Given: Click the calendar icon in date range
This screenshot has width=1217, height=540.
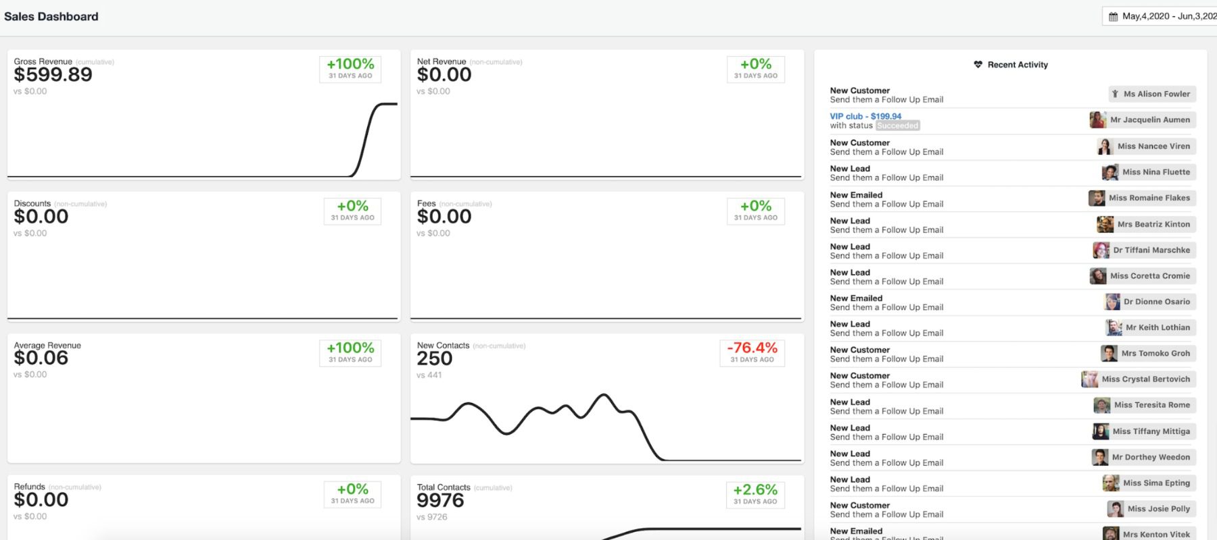Looking at the screenshot, I should [1113, 17].
